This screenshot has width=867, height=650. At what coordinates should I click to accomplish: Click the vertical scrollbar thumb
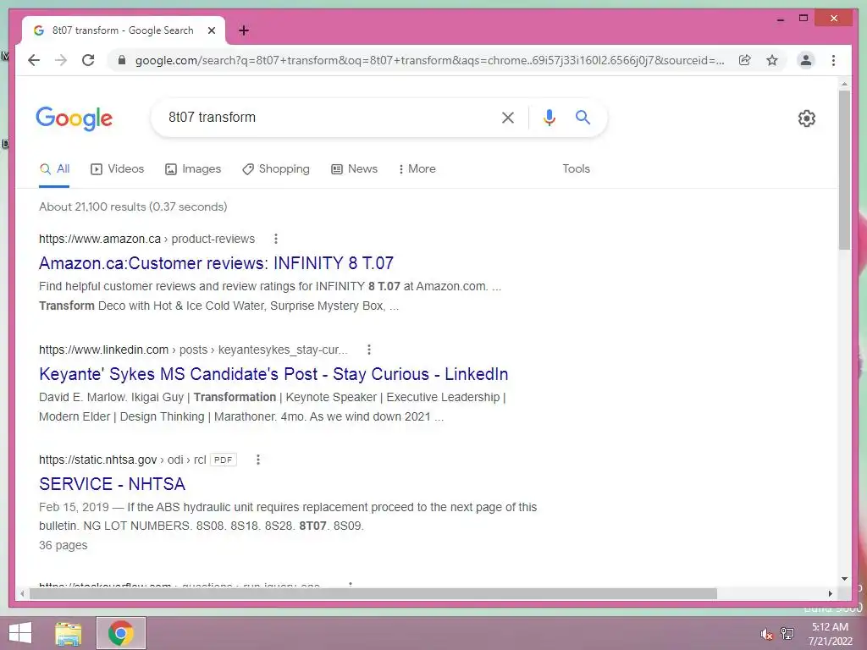tap(844, 169)
